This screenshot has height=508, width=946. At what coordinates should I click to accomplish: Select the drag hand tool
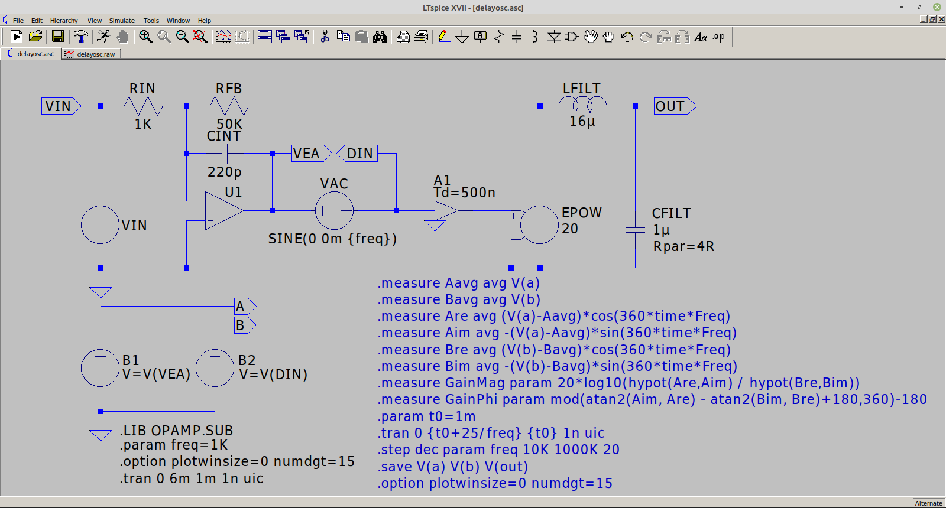coord(609,37)
